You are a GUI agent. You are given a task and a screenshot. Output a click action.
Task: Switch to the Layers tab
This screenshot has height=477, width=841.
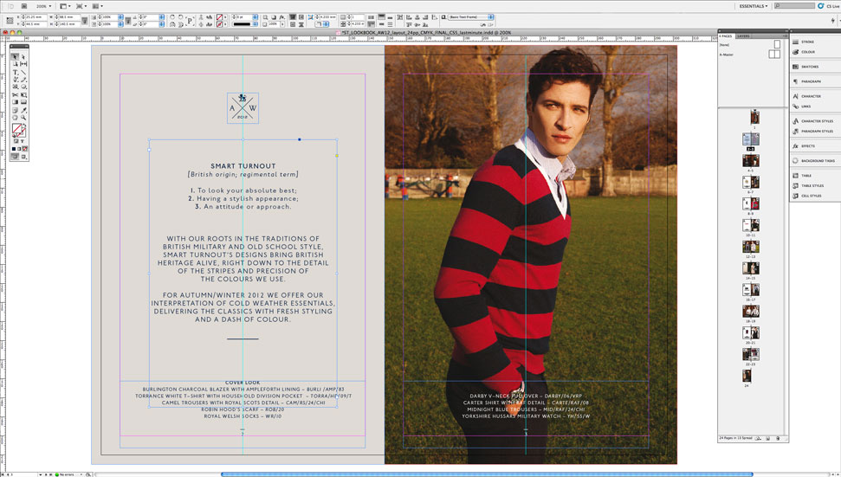743,35
